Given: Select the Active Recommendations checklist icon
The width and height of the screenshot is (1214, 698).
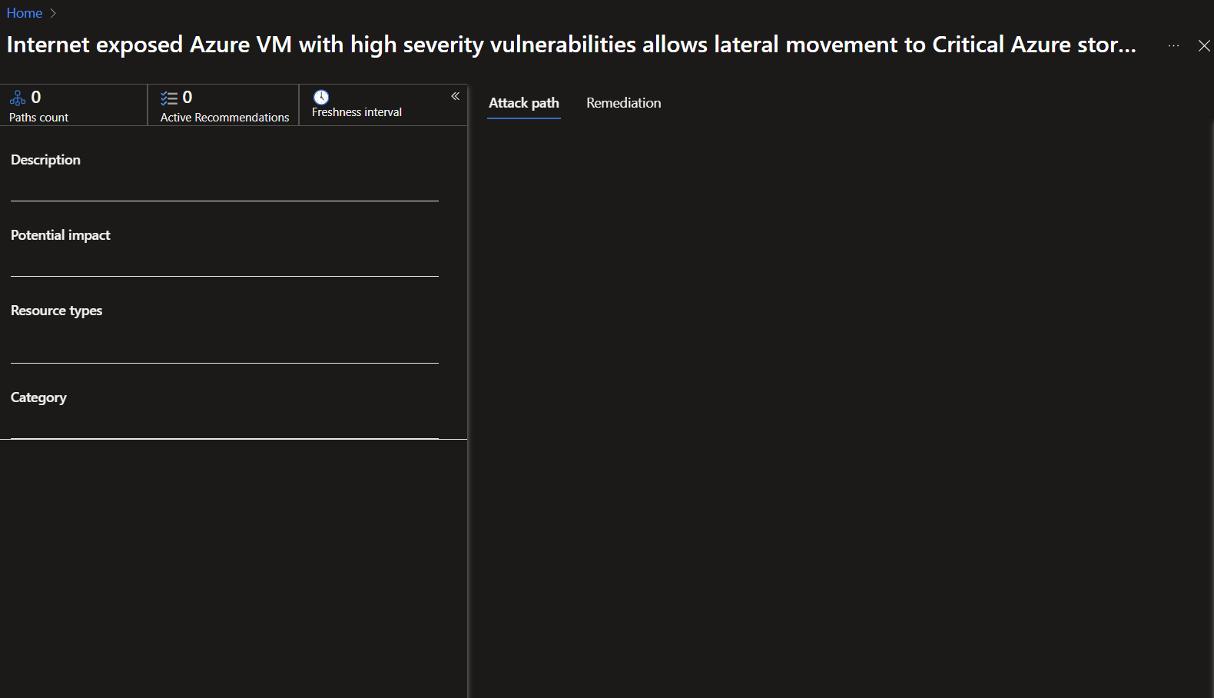Looking at the screenshot, I should click(x=170, y=97).
